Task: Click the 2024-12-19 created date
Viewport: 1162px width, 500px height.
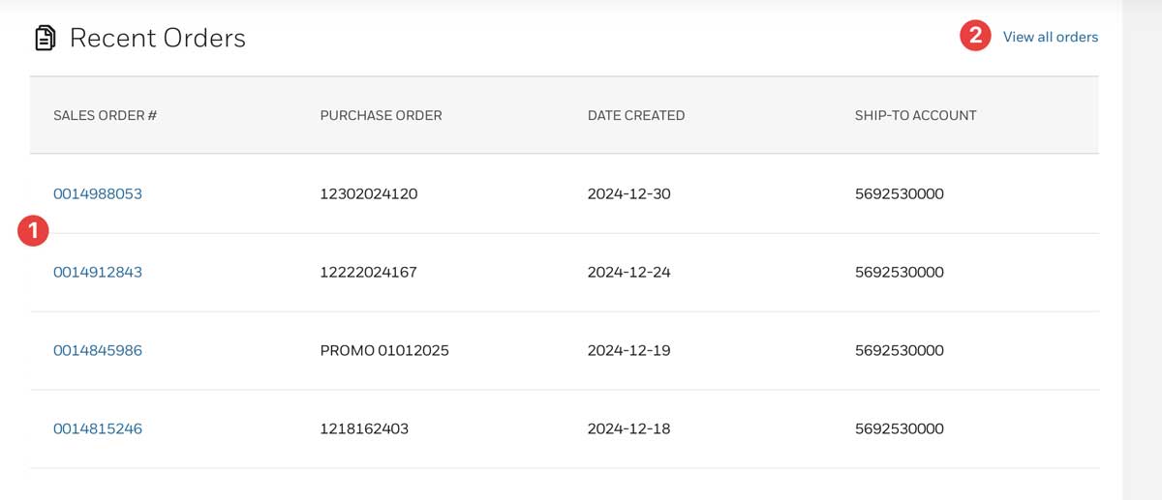Action: 629,350
